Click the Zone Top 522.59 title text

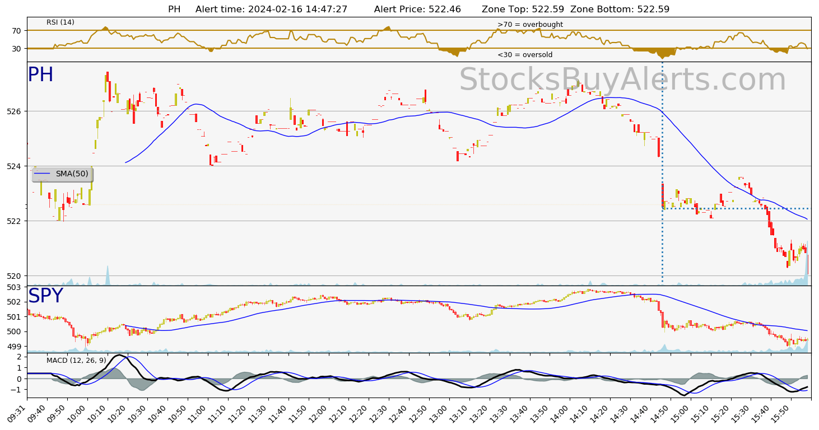(523, 10)
